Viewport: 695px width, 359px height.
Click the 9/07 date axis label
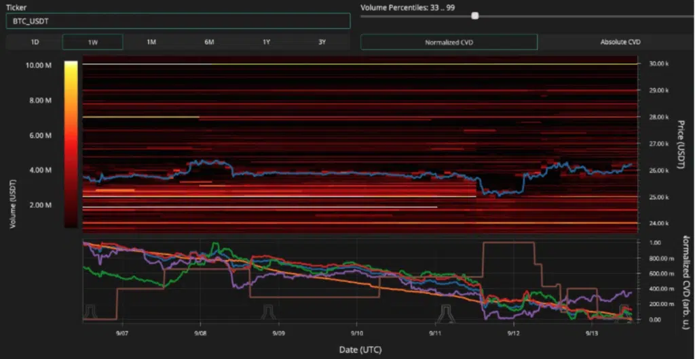122,333
